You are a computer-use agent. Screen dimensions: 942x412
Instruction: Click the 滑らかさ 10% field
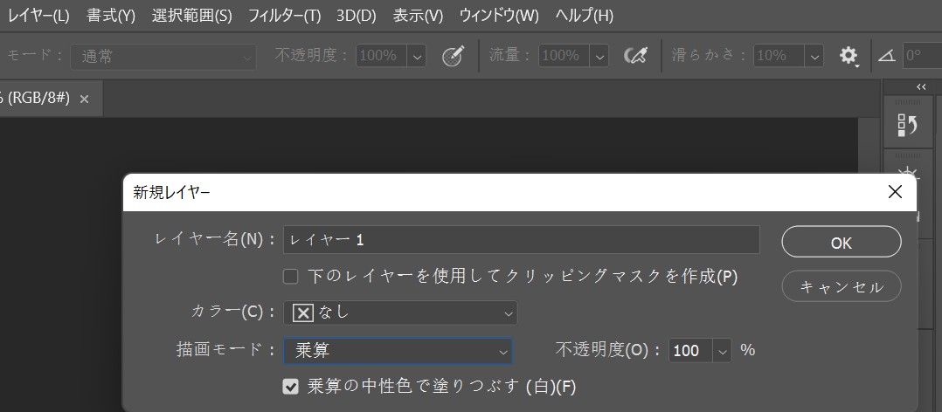(779, 57)
